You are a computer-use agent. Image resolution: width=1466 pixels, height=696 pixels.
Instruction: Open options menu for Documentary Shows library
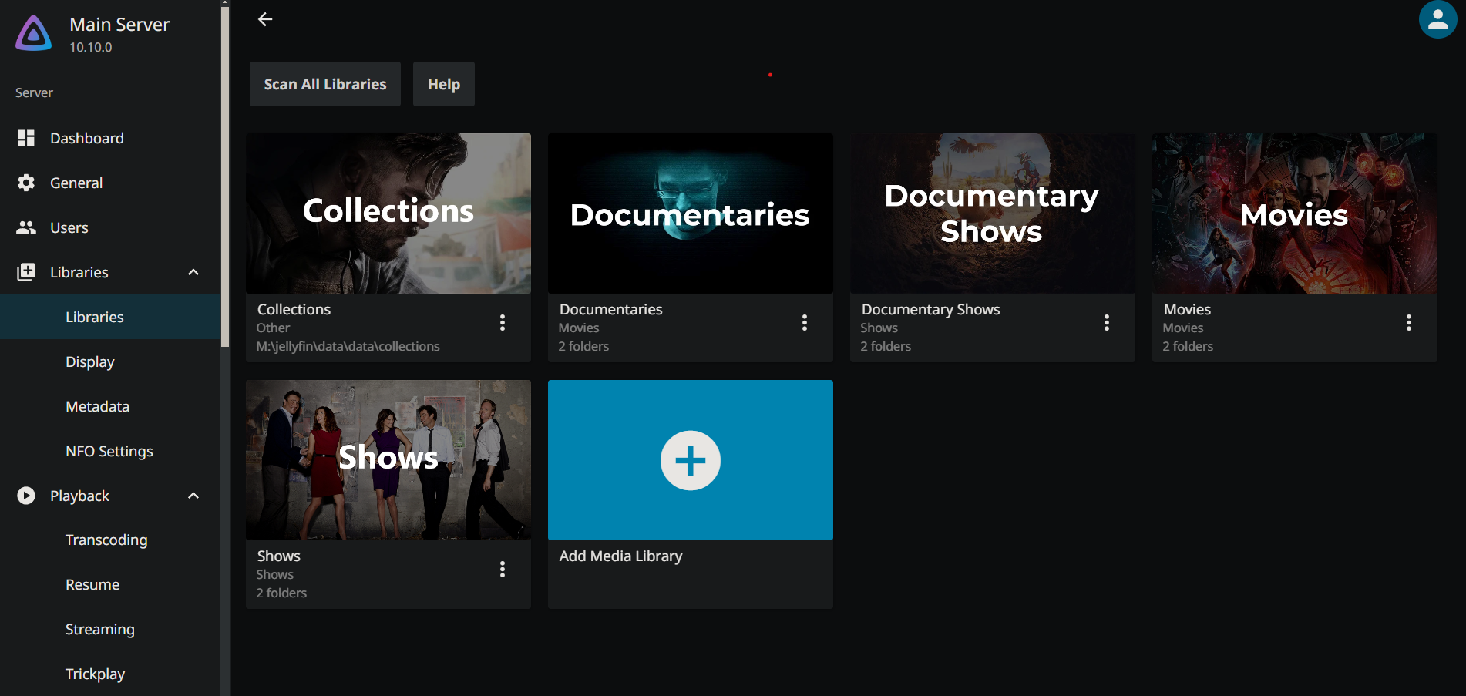[1106, 323]
